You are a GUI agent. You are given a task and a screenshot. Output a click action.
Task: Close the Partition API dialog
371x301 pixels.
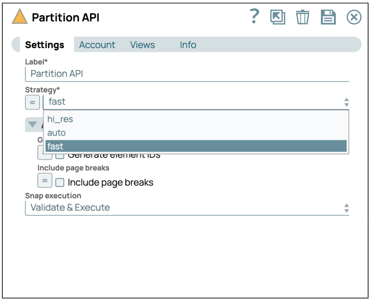pos(354,17)
